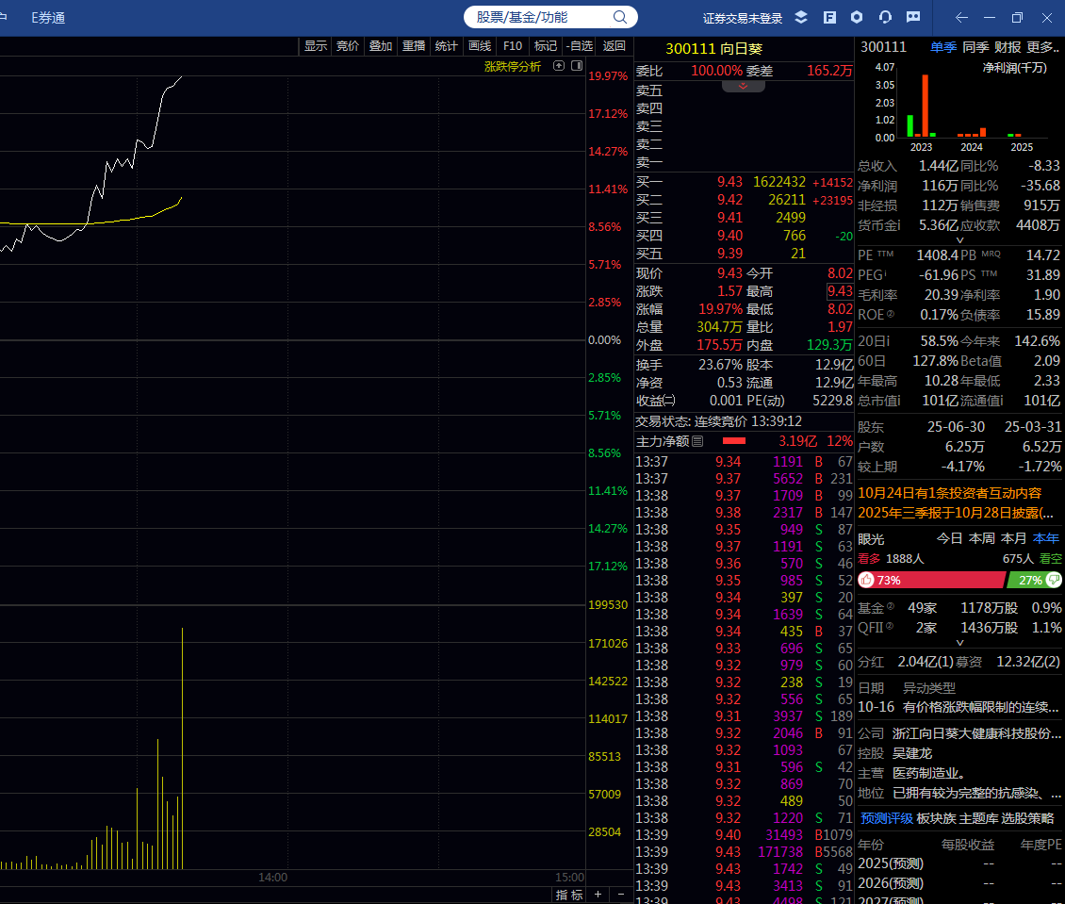1065x904 pixels.
Task: Switch sentiment to 本月
Action: click(x=1013, y=538)
